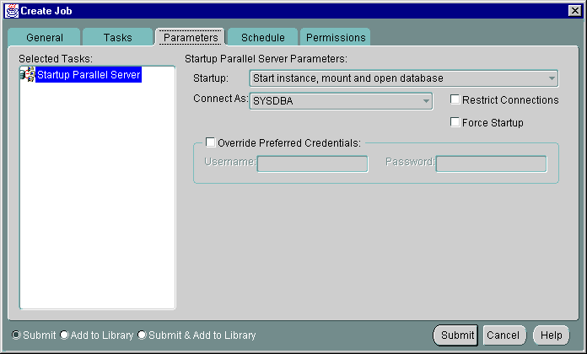Open Help for this dialog
This screenshot has height=354, width=587.
(x=551, y=335)
